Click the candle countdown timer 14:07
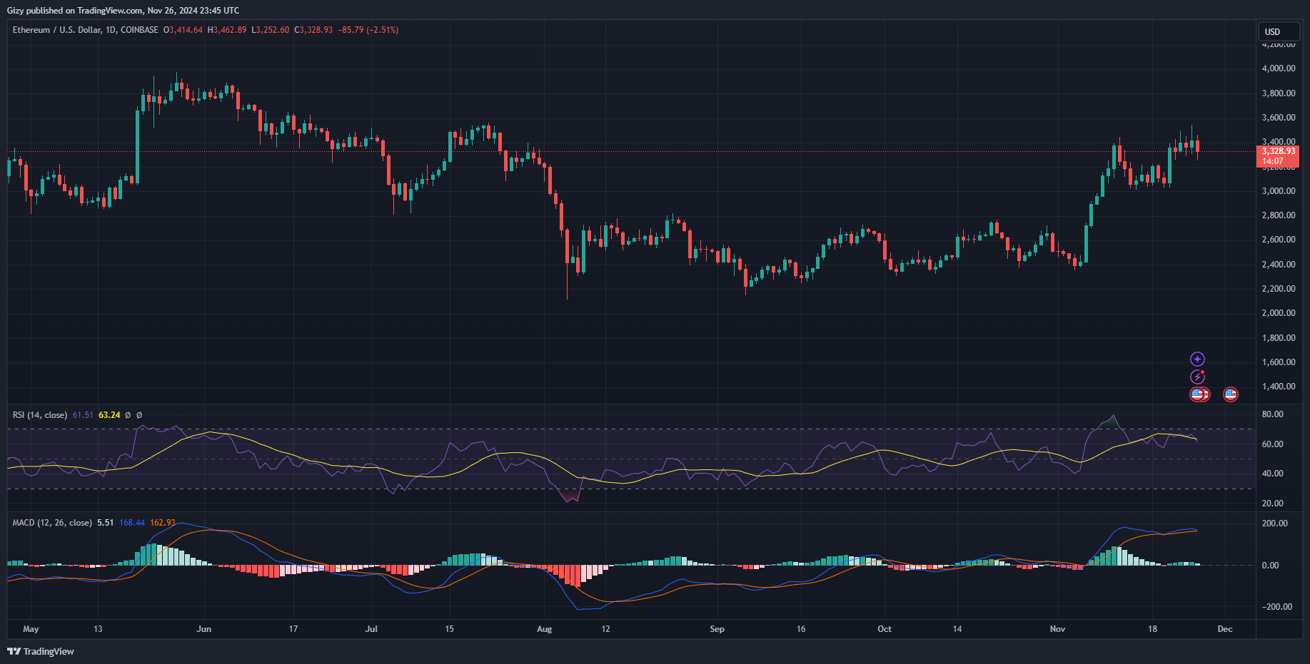 (1273, 161)
